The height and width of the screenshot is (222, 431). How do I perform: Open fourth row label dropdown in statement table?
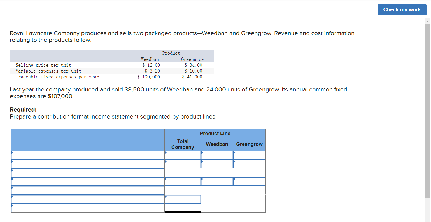(88, 182)
